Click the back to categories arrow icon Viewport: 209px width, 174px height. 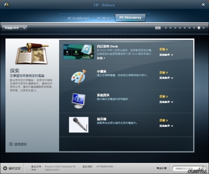(x=11, y=144)
